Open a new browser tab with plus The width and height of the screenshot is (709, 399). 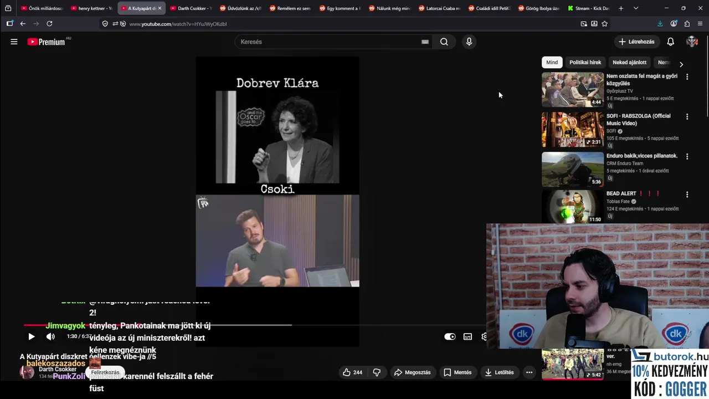point(621,8)
